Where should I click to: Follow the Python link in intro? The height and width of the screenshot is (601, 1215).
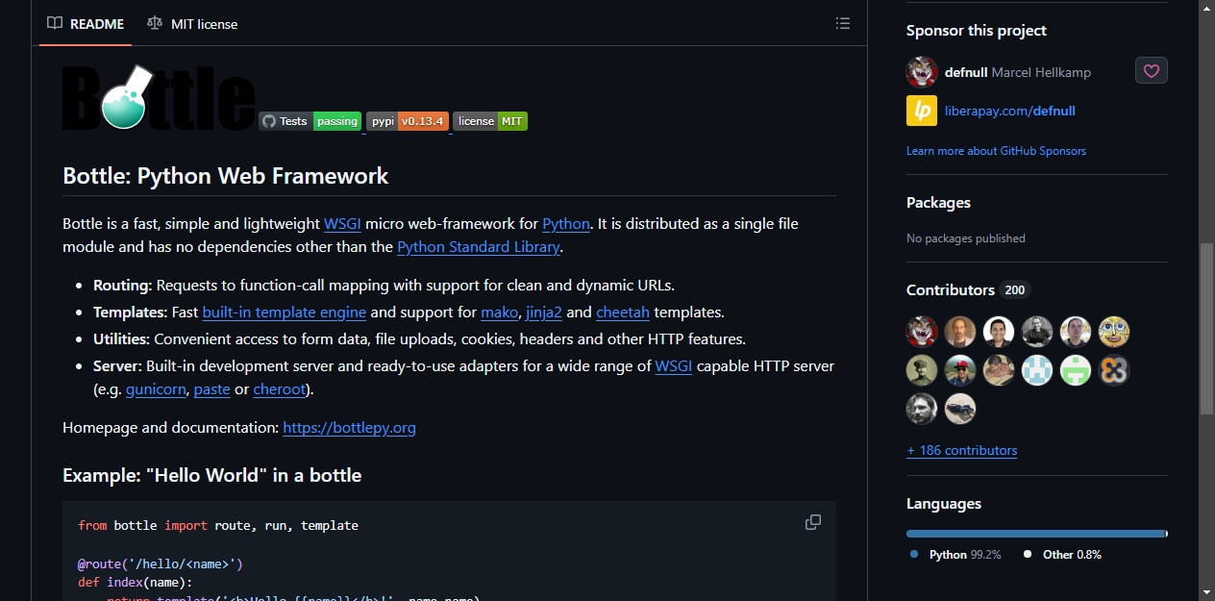(566, 223)
